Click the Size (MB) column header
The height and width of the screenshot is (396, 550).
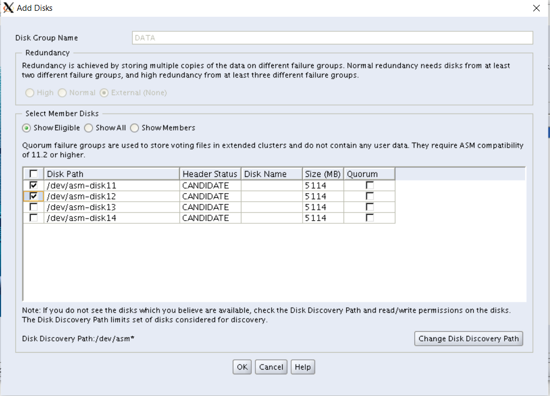[x=323, y=174]
